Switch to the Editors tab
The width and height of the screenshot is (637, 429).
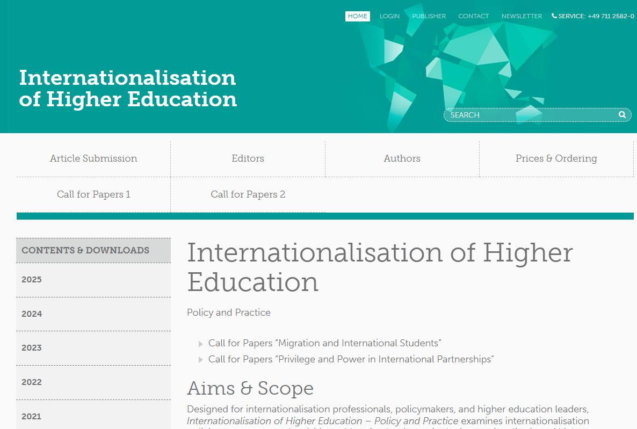point(248,158)
